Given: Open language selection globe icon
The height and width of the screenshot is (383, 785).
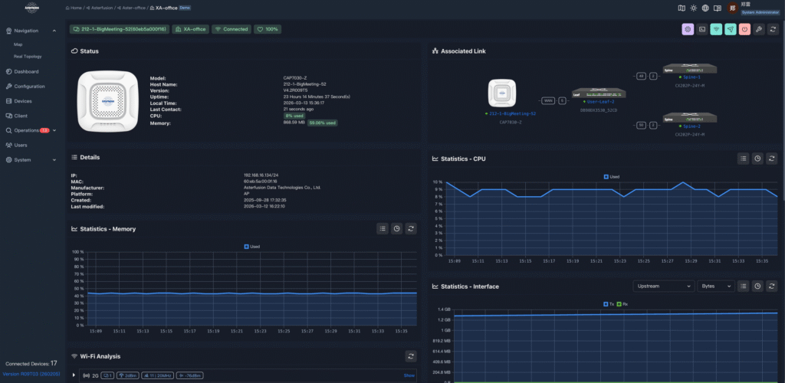Looking at the screenshot, I should pos(705,8).
